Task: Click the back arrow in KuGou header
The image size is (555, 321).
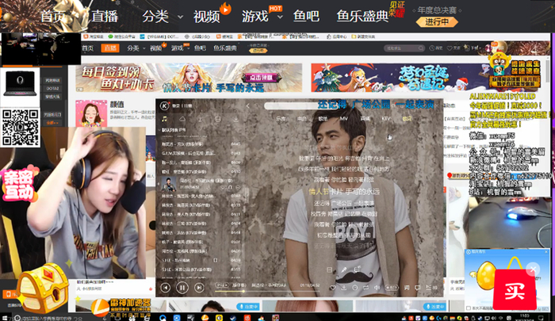Action: coord(247,105)
